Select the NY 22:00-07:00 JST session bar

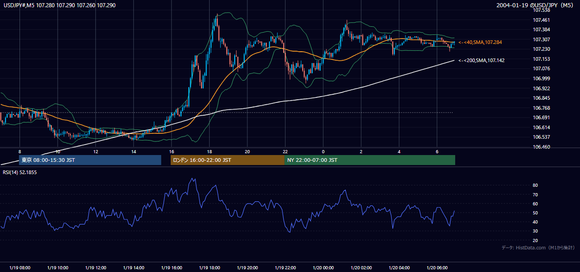pyautogui.click(x=370, y=160)
